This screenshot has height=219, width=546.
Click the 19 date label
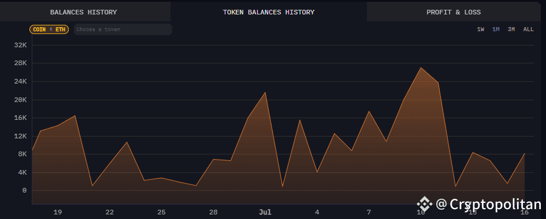(58, 212)
